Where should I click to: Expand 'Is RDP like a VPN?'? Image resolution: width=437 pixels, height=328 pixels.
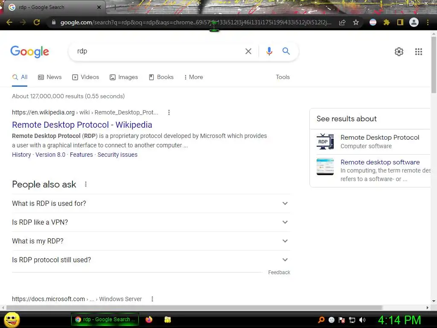[151, 222]
